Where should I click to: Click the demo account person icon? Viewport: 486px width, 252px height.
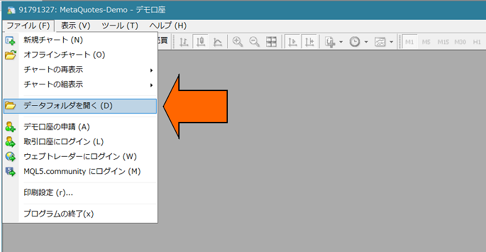point(11,127)
